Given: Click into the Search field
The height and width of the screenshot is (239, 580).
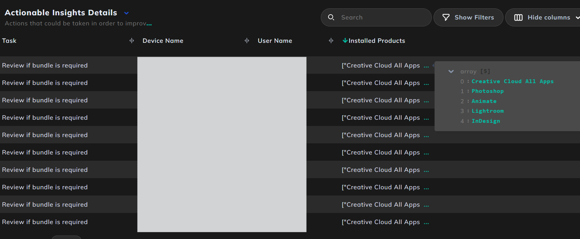Looking at the screenshot, I should coord(376,17).
